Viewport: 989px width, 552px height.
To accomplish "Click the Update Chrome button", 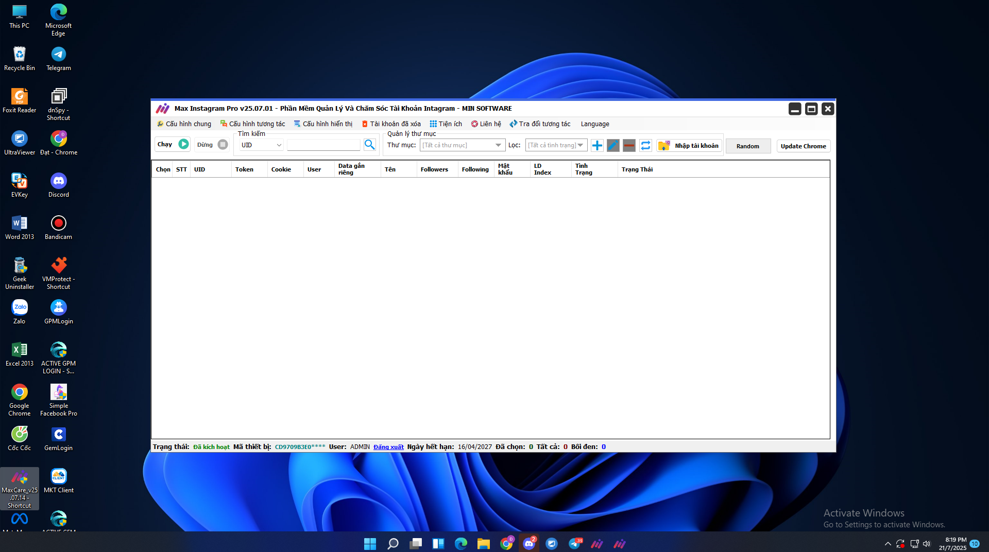I will coord(803,146).
